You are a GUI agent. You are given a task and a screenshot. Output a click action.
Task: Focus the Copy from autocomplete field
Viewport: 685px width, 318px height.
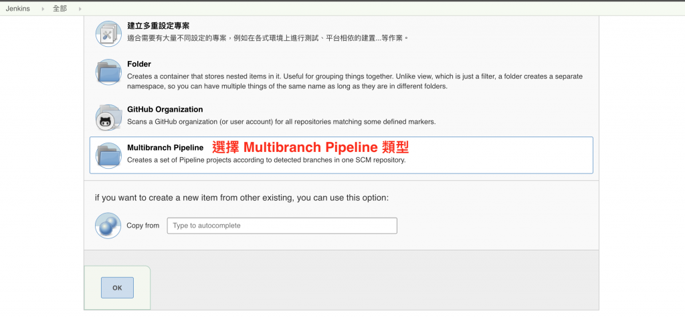click(282, 226)
